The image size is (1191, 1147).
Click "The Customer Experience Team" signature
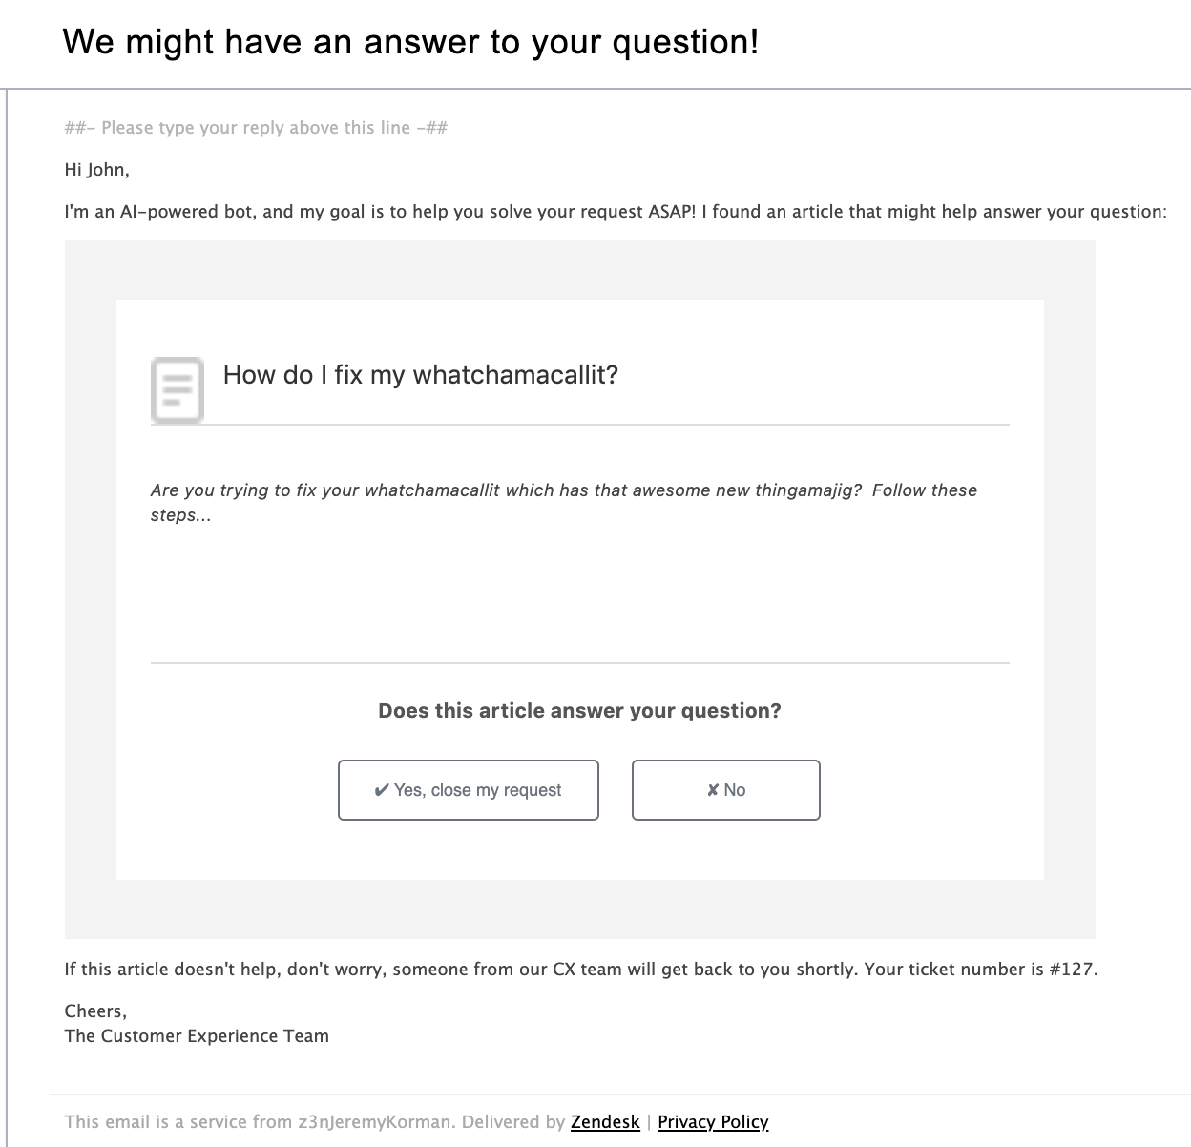(x=197, y=1036)
